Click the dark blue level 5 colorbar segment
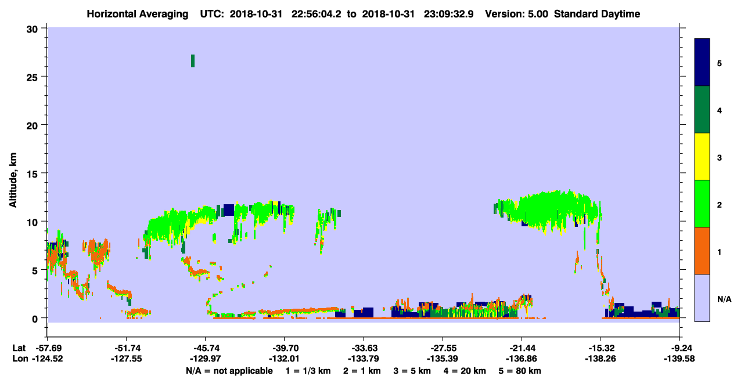755x387 pixels. [702, 63]
